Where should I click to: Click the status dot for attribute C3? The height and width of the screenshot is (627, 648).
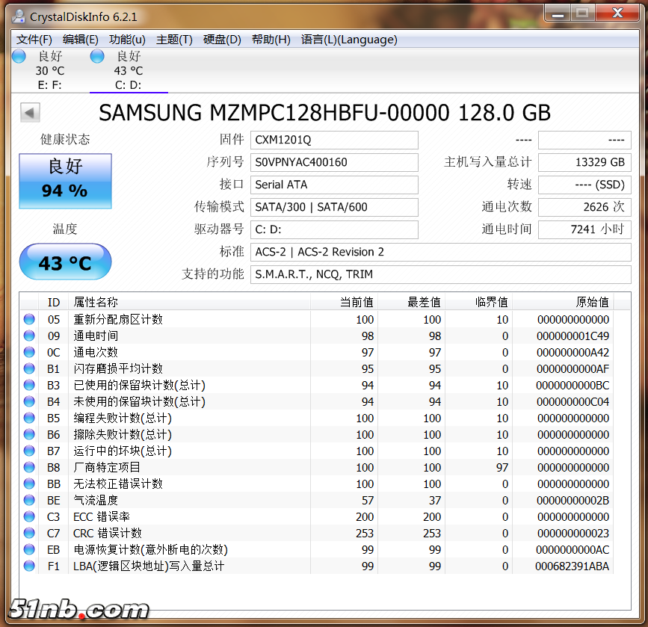click(x=29, y=516)
